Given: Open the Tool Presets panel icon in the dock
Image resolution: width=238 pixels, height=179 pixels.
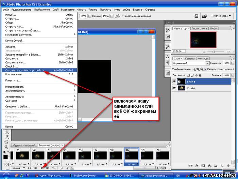Looking at the screenshot, I should [x=168, y=47].
